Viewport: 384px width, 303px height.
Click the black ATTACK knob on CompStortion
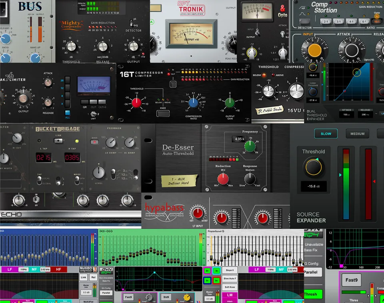point(352,50)
